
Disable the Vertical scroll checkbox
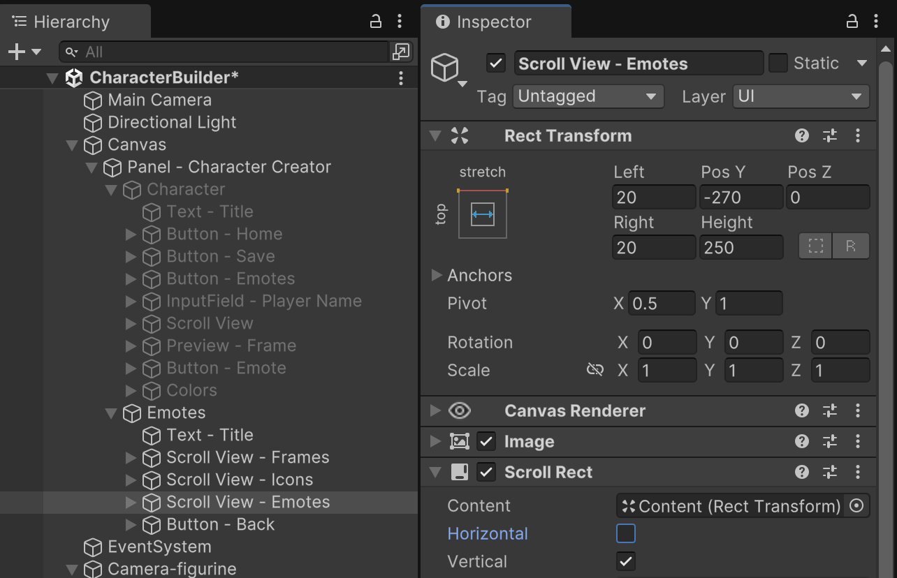pyautogui.click(x=626, y=562)
